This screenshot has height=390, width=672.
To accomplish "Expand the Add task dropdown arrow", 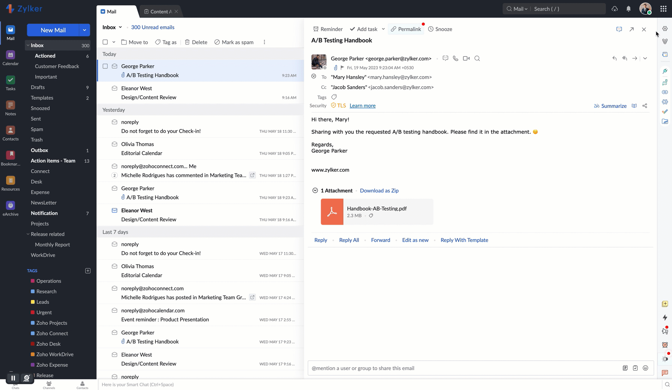I will coord(383,29).
